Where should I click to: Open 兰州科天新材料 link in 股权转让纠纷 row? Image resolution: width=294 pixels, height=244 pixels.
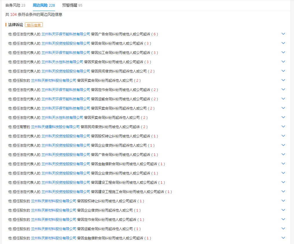tap(54, 201)
